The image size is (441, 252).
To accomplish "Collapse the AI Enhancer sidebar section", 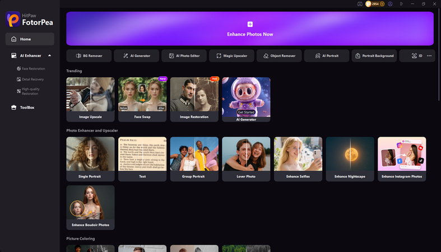I will pos(49,55).
